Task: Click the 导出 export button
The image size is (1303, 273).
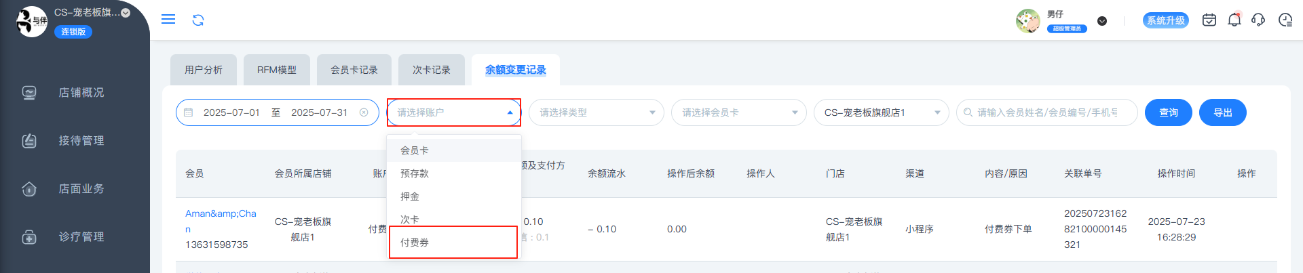Action: coord(1223,112)
